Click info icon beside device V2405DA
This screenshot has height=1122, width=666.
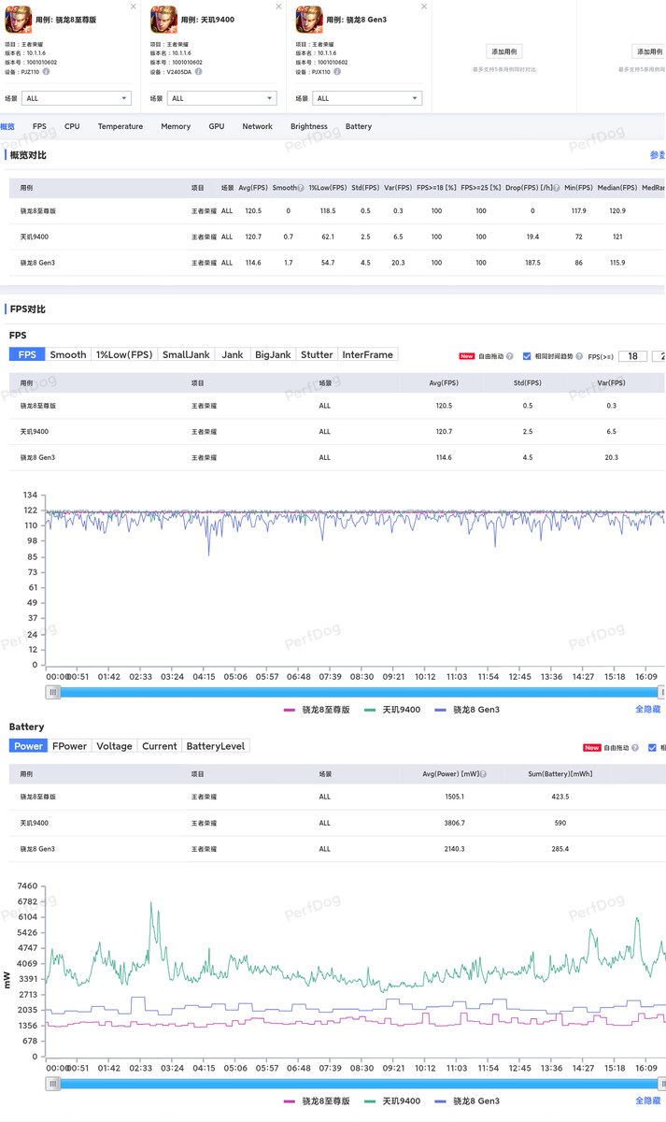click(198, 71)
